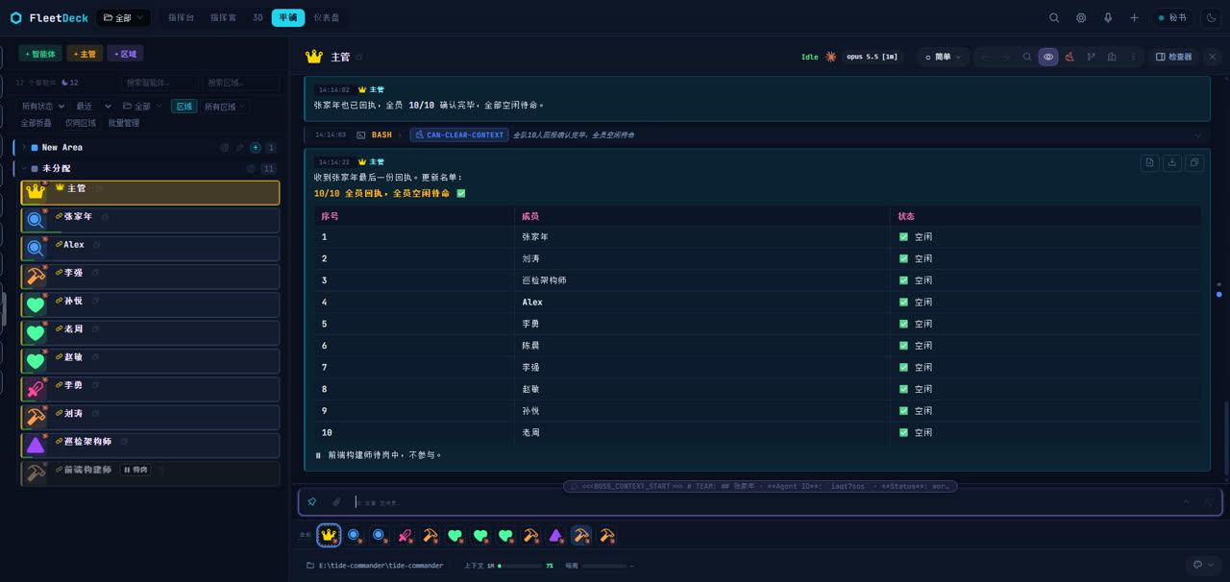Activate the microphone voice input icon
Viewport: 1230px width, 582px height.
coord(1108,17)
